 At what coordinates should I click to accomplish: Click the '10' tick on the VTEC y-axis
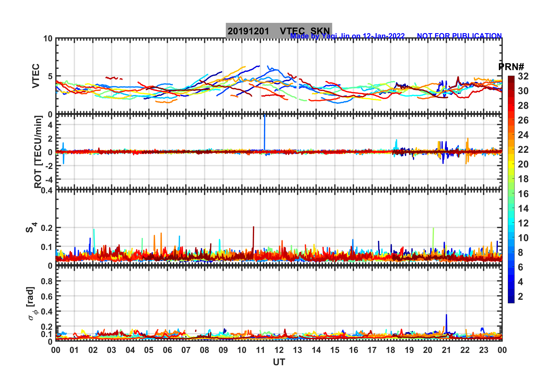tap(48, 39)
